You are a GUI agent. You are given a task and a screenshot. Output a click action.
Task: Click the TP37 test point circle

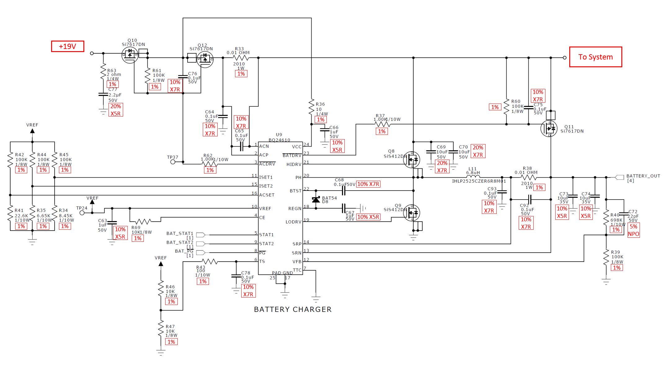coord(173,162)
